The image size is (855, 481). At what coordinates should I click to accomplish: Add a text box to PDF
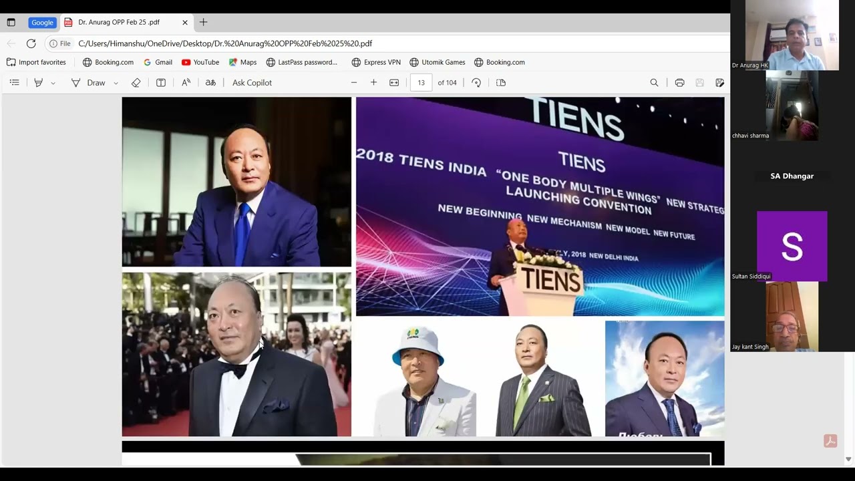[x=161, y=83]
